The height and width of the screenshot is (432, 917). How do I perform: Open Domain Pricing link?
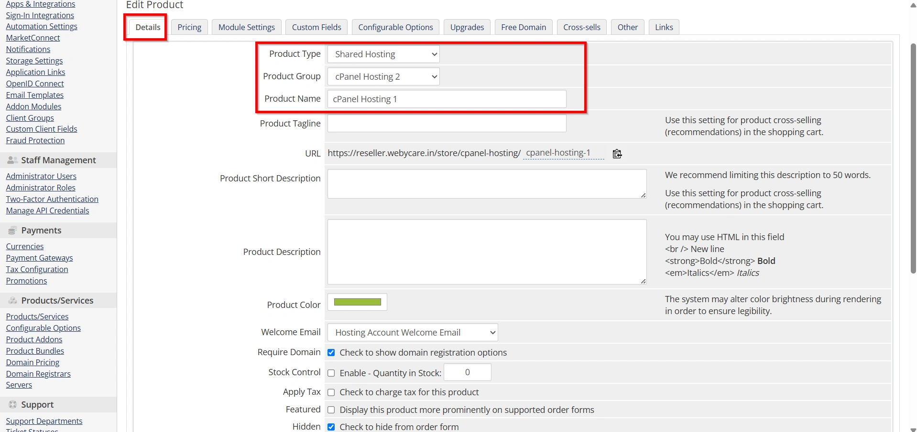click(33, 362)
